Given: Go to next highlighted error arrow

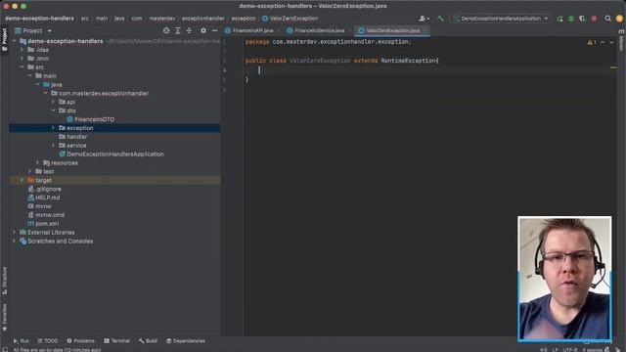Looking at the screenshot, I should click(611, 42).
